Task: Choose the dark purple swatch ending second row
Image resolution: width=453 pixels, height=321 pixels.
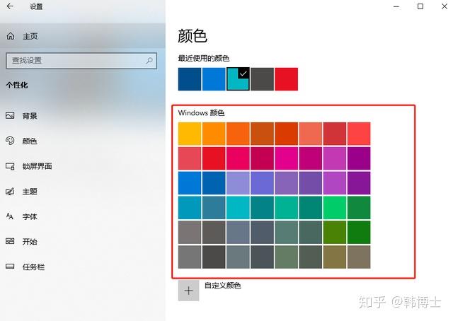Action: coord(359,158)
